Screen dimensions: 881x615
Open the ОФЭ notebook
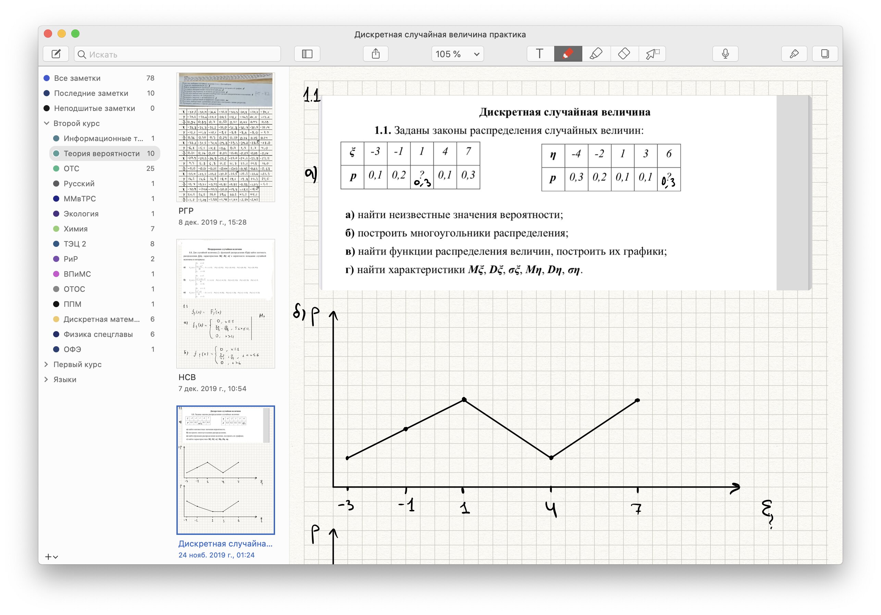pos(104,349)
